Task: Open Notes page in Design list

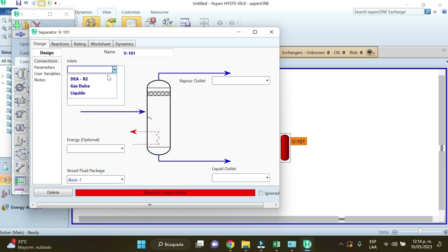Action: tap(40, 80)
